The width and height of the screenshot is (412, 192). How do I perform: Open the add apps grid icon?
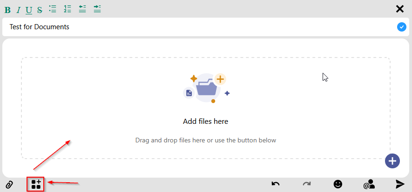pyautogui.click(x=36, y=184)
